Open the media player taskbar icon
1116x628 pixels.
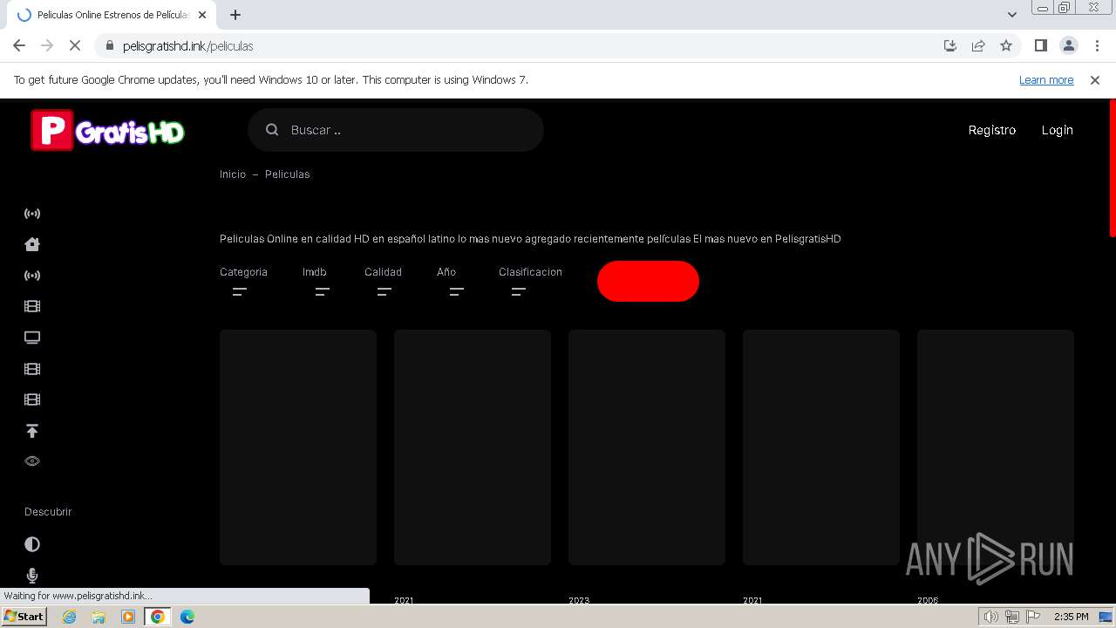[x=128, y=617]
